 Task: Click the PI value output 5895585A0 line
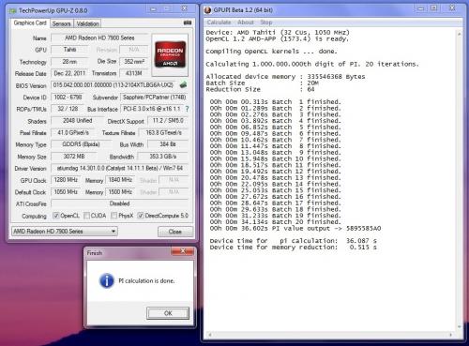[x=295, y=229]
